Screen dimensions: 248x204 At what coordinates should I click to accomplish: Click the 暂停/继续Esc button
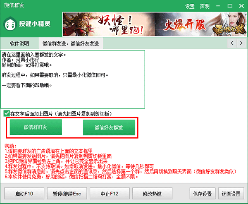(67, 194)
